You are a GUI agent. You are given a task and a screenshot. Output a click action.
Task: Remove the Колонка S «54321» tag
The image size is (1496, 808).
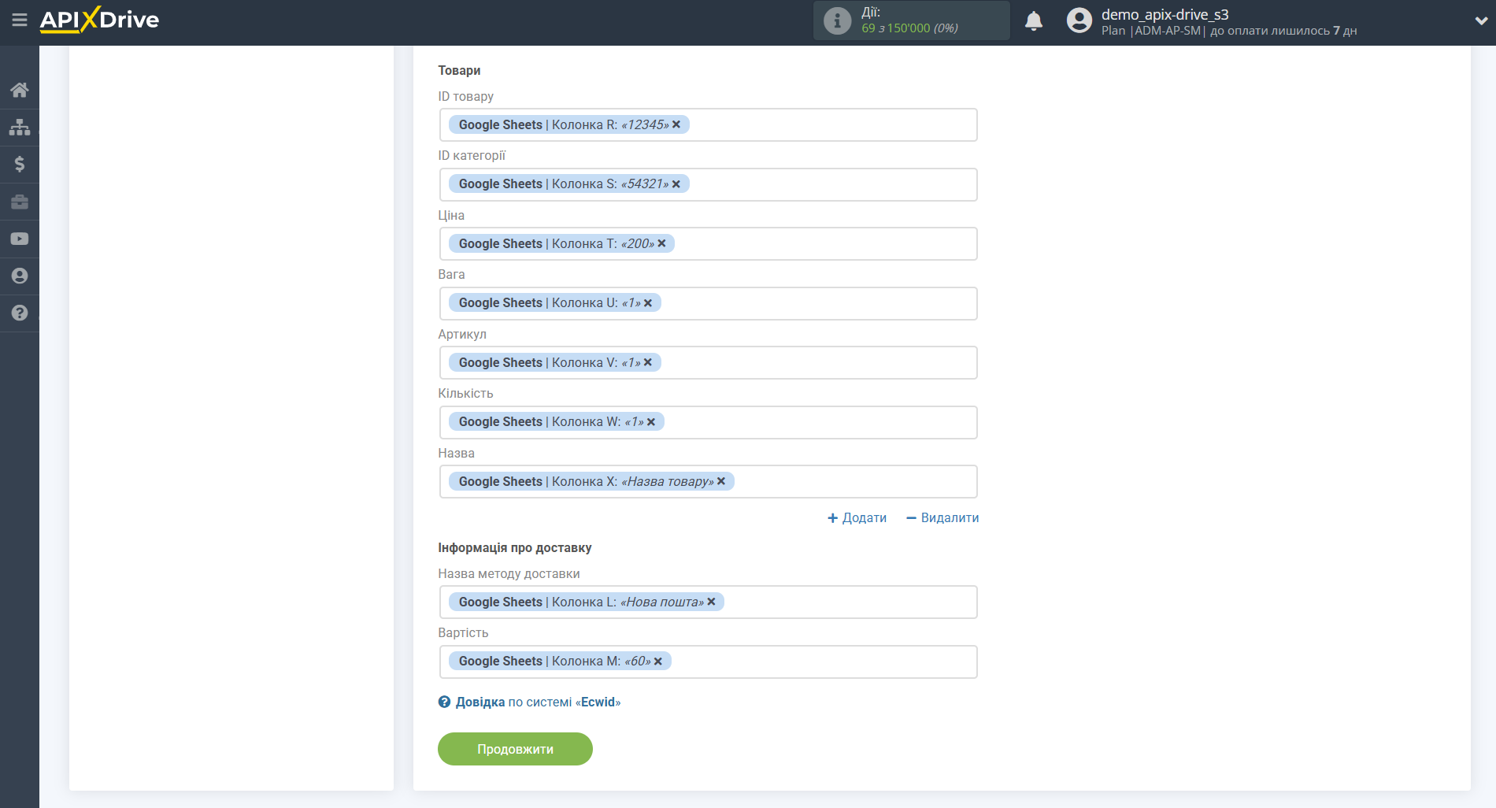676,183
